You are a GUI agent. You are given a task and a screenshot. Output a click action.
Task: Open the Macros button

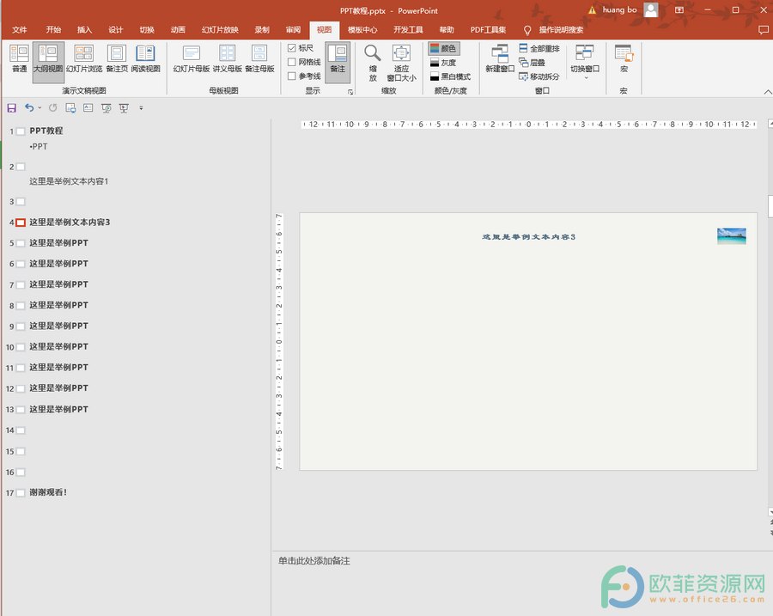(624, 59)
